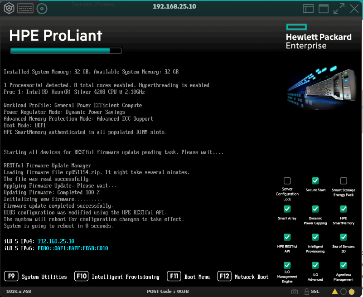363x297 pixels.
Task: Click the green Hewlett Packard Enterprise rectangle logo
Action: point(296,27)
